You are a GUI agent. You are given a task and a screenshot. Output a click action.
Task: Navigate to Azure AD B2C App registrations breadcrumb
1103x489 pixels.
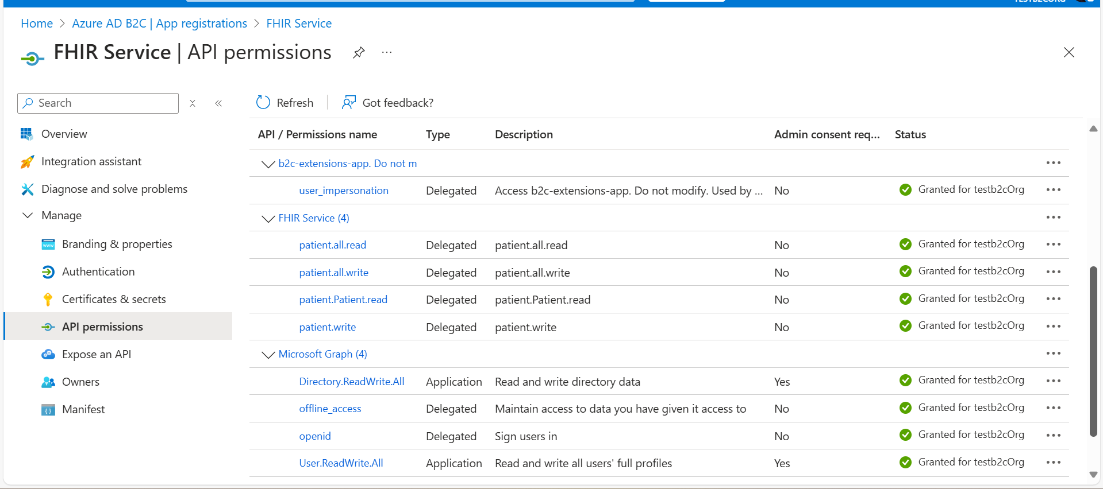click(x=159, y=24)
